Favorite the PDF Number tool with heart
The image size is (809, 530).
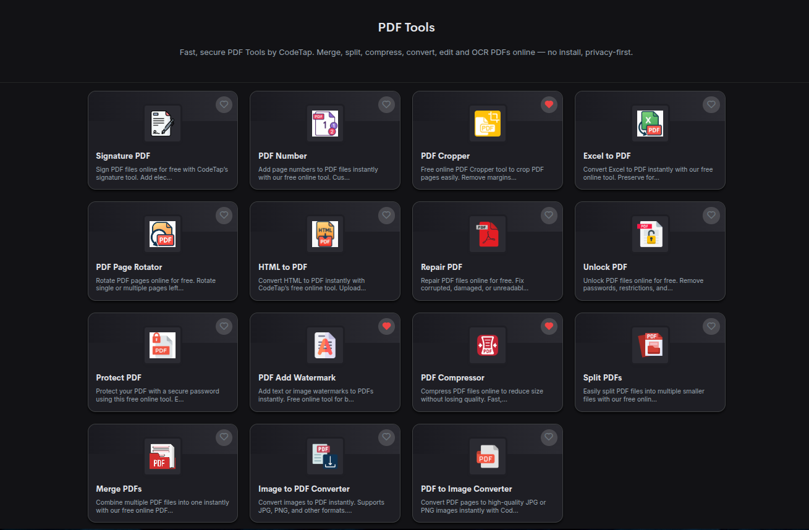[x=386, y=104]
